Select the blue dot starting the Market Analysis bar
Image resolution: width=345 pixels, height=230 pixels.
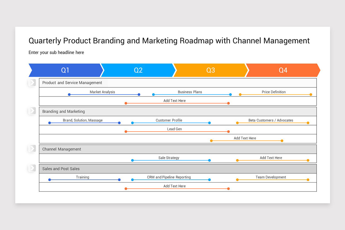click(69, 94)
